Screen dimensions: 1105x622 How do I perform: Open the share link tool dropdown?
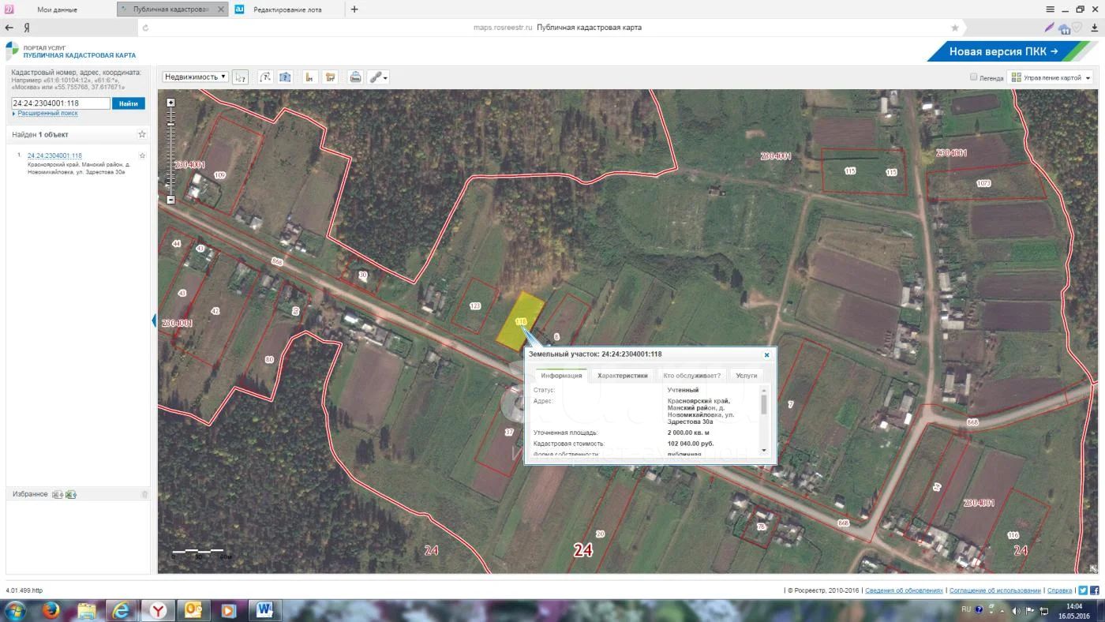click(x=378, y=77)
